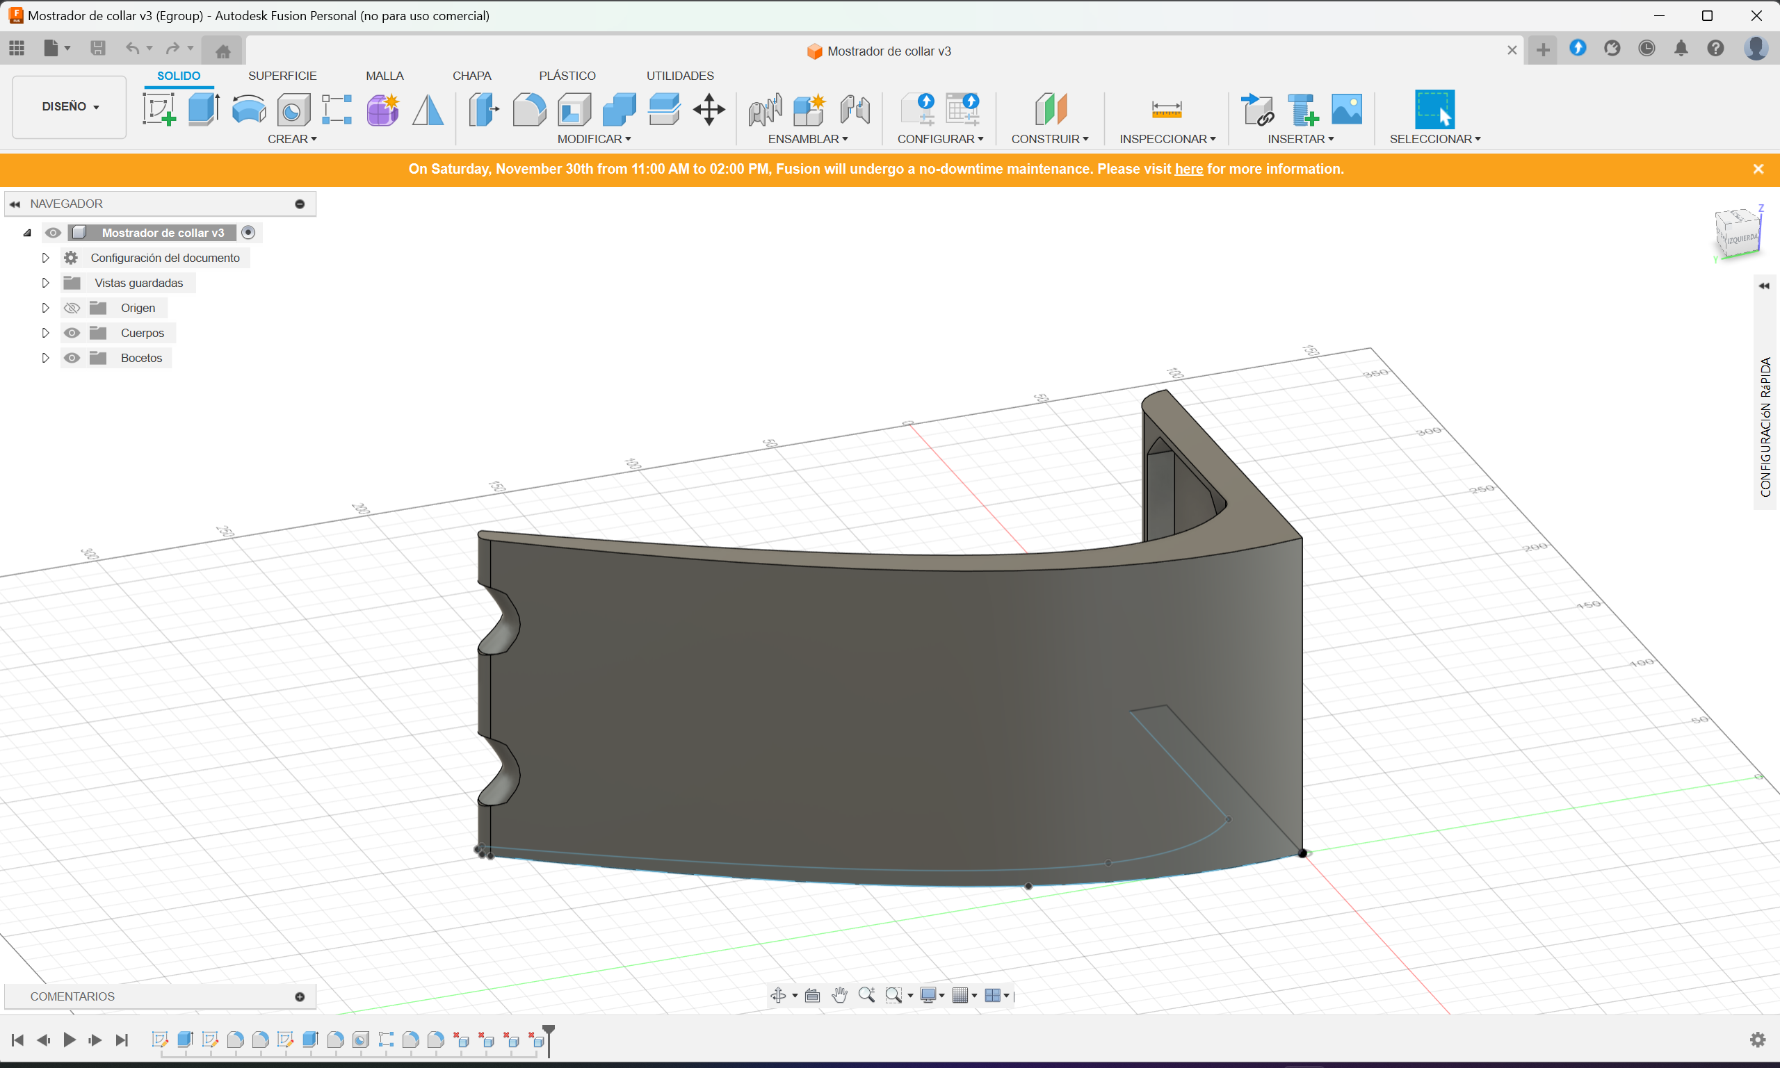Select the Offset Plane construct tool

1050,109
